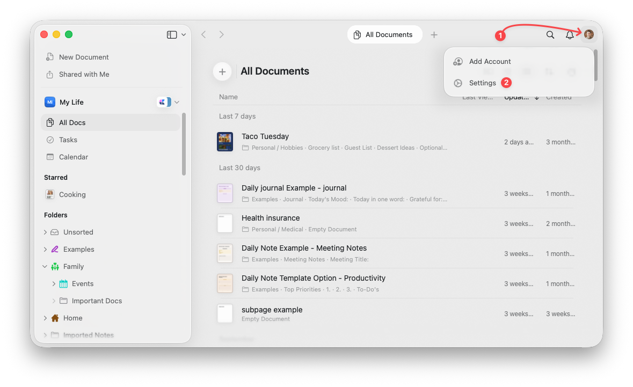Screen dimensions: 633x387
Task: Click the Important Docs folder icon
Action: click(63, 301)
